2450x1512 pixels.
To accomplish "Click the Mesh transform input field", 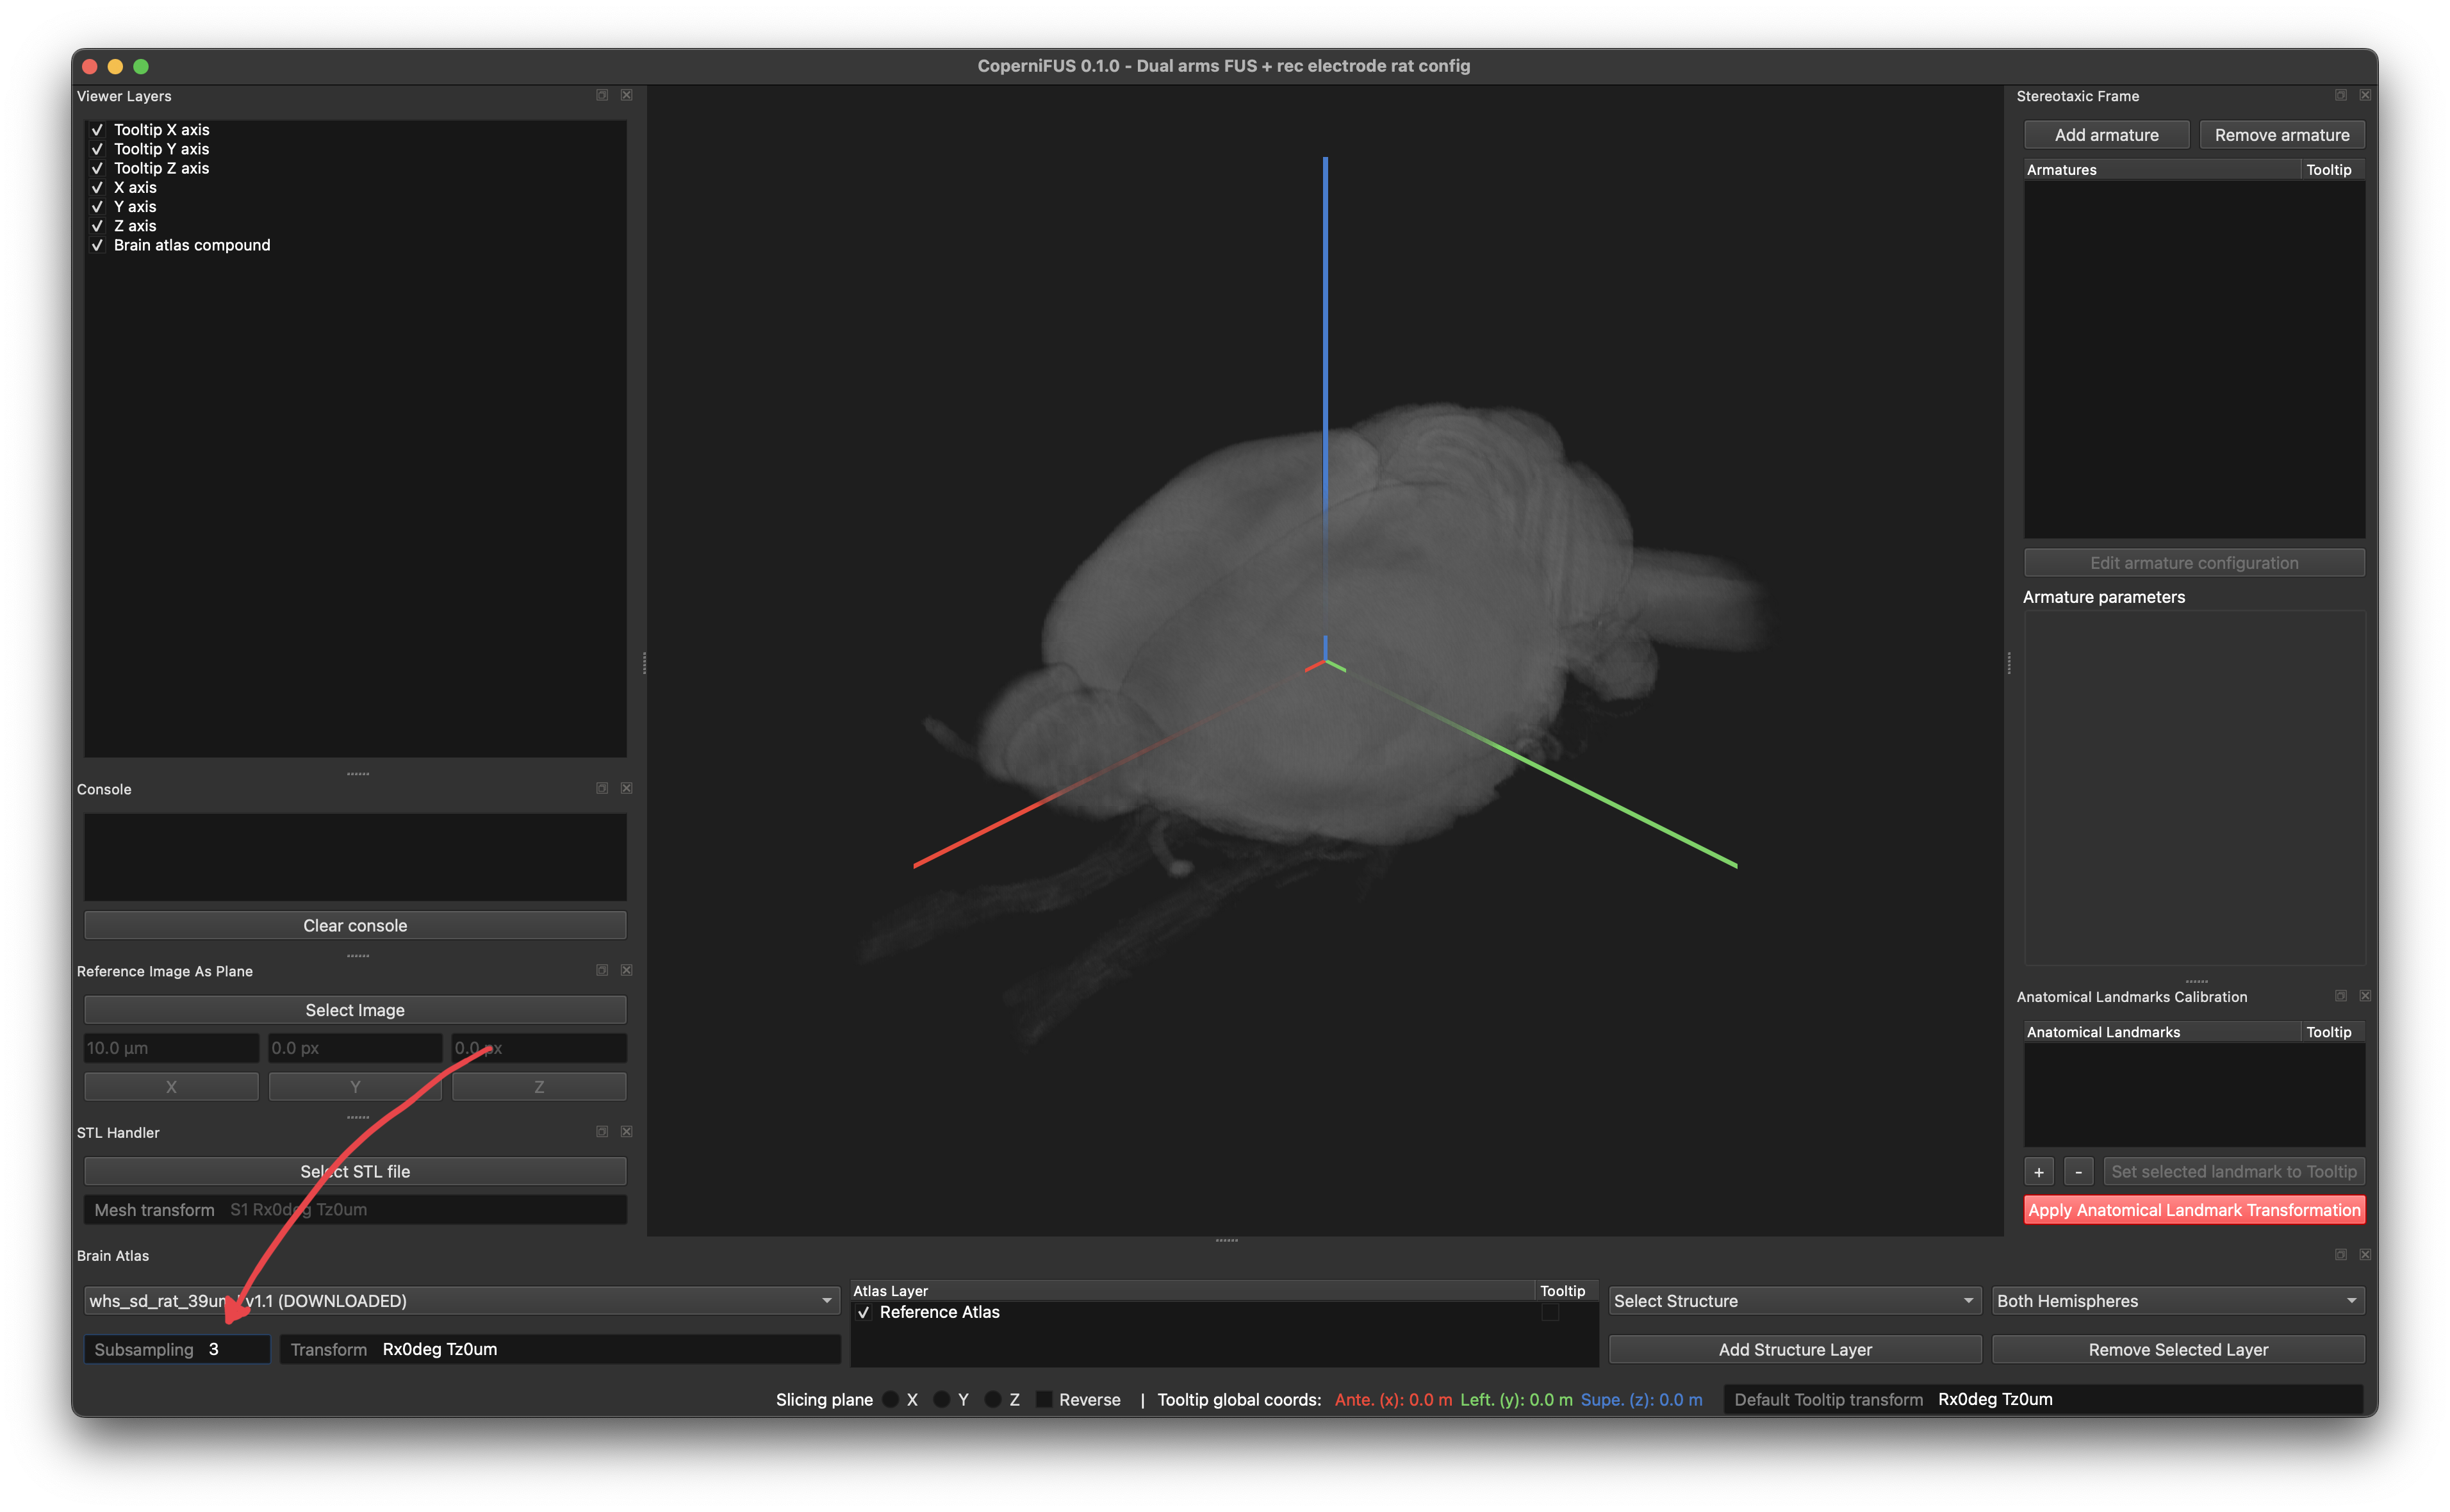I will [x=355, y=1209].
